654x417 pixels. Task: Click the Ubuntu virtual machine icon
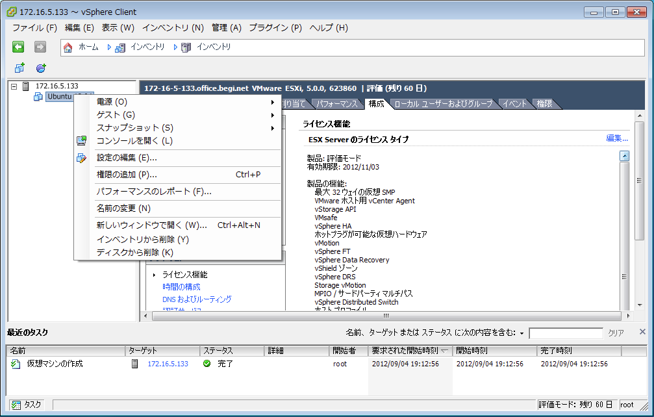coord(38,96)
